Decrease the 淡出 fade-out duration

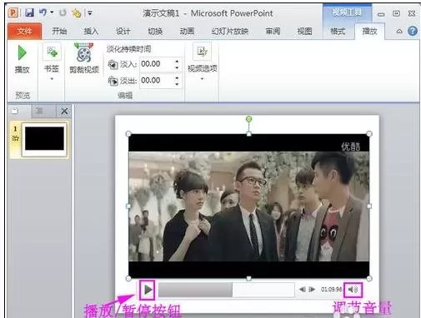[x=177, y=84]
